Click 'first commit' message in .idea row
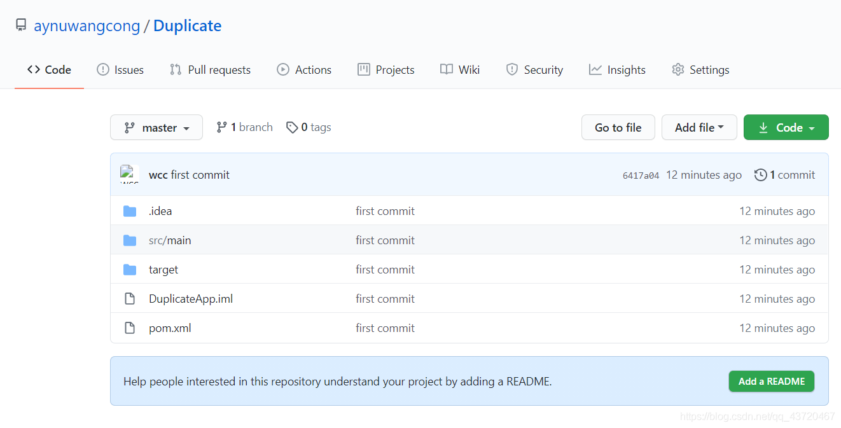This screenshot has width=841, height=428. (x=385, y=211)
